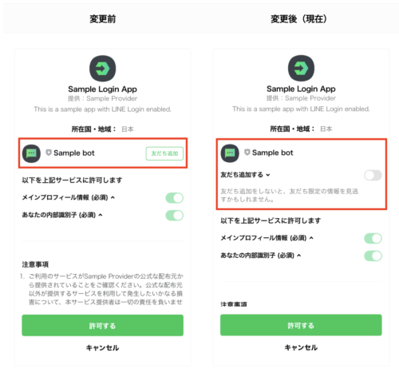Collapse メインプロフィール情報 chevron in 変更前 panel
399x373 pixels.
point(113,197)
